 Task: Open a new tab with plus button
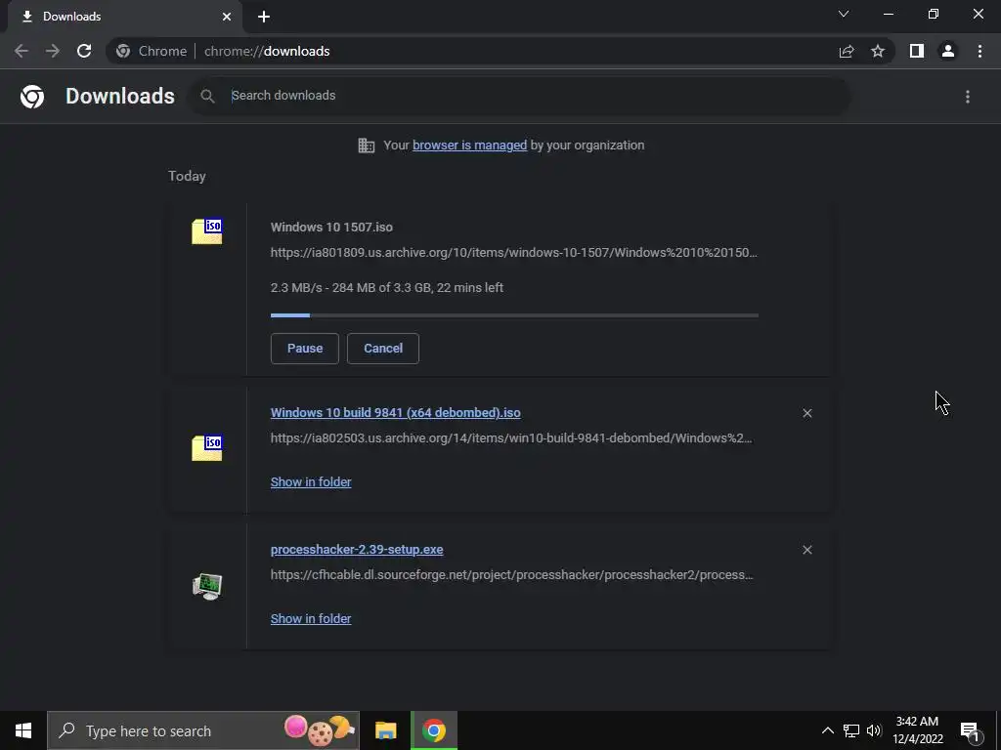pyautogui.click(x=264, y=17)
